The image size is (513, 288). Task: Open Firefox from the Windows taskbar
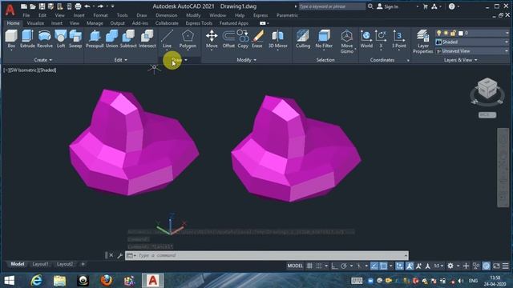[x=106, y=281]
